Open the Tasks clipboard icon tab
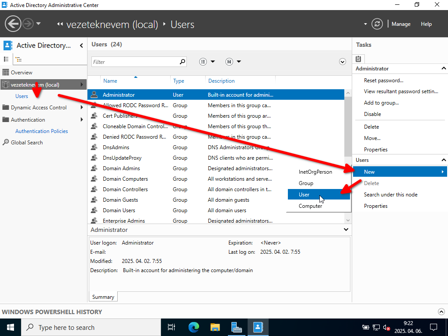 (x=358, y=59)
